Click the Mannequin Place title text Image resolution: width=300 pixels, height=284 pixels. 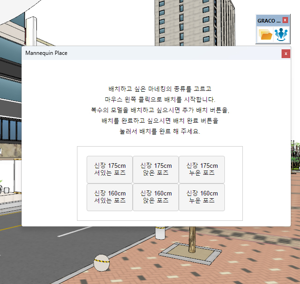(46, 53)
